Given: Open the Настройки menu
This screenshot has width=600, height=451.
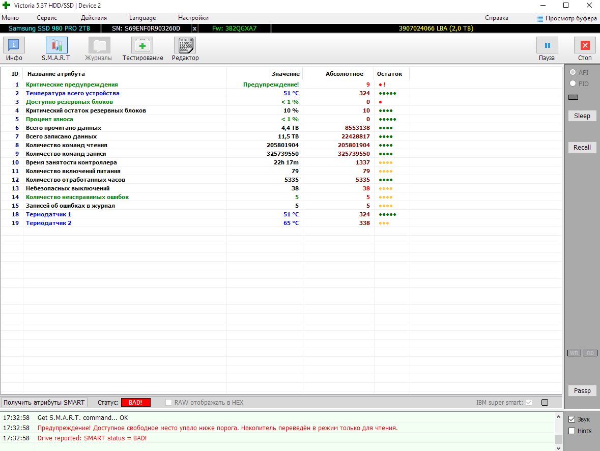Looking at the screenshot, I should tap(193, 18).
